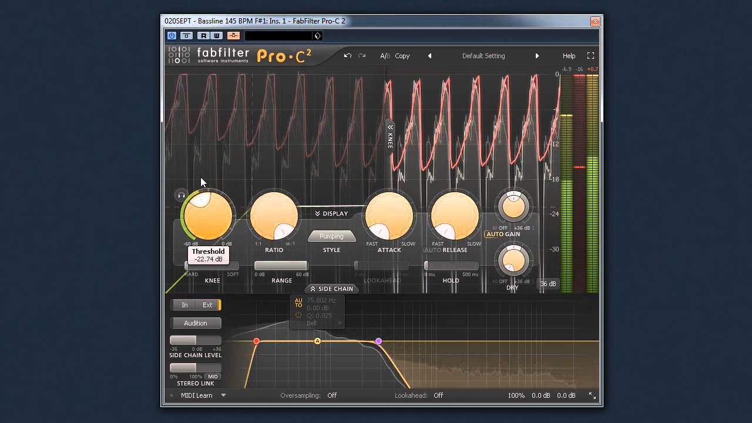Open the Default Setting preset menu
This screenshot has width=752, height=423.
pyautogui.click(x=484, y=56)
